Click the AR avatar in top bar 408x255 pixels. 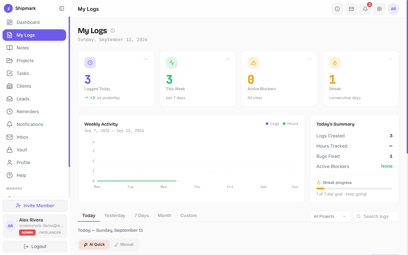(x=393, y=9)
